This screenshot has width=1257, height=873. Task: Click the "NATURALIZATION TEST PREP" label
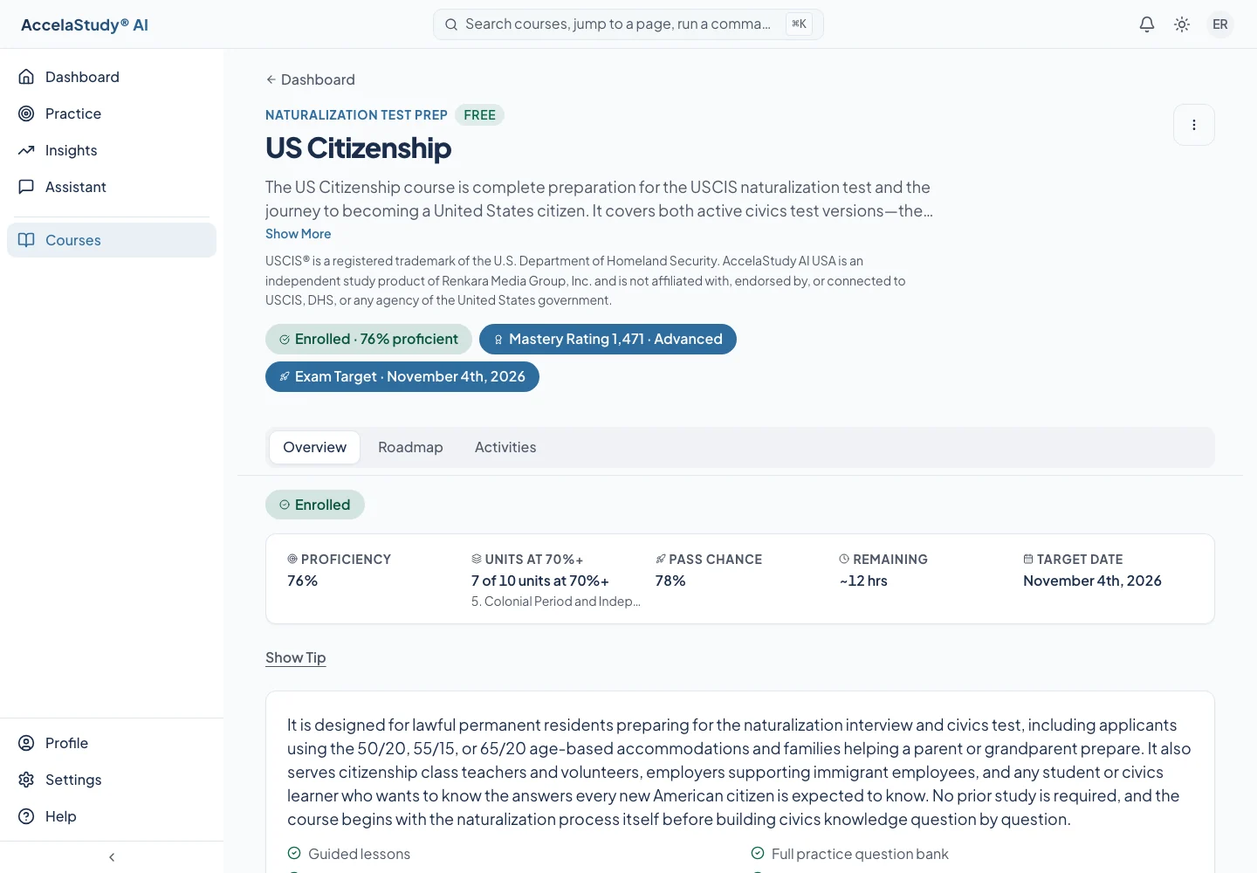coord(356,115)
